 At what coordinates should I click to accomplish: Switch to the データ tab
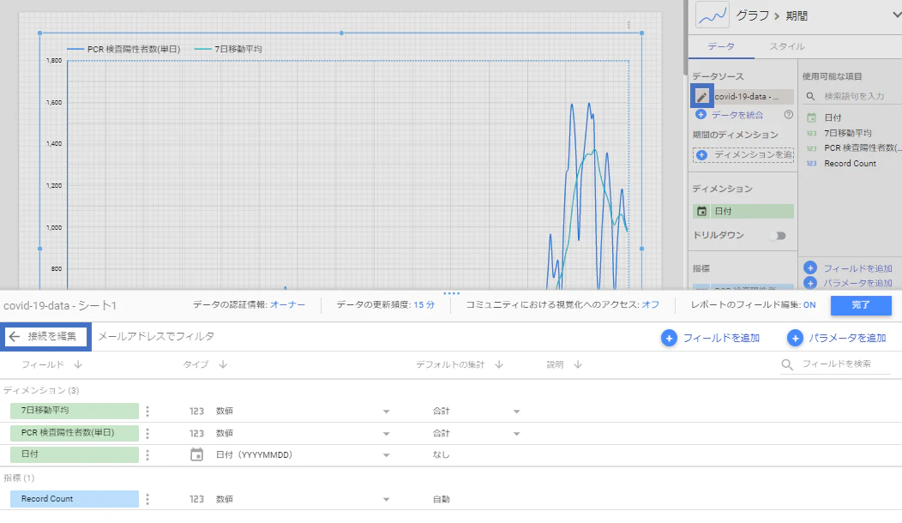[721, 46]
